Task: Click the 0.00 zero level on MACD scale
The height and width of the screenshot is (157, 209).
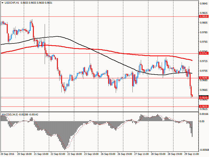Action: [x=202, y=121]
